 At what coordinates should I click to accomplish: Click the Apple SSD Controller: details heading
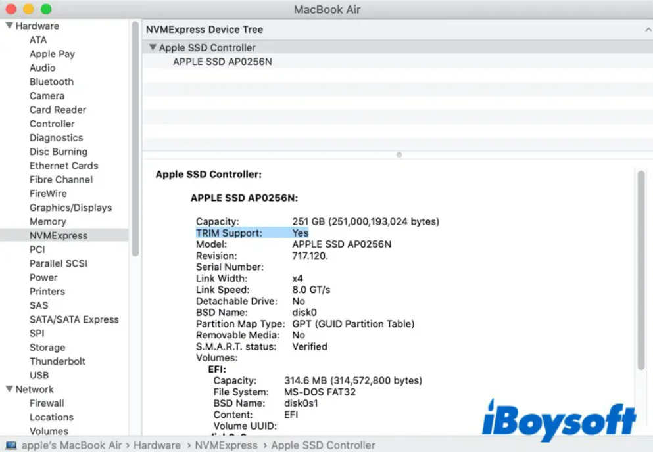pyautogui.click(x=208, y=174)
